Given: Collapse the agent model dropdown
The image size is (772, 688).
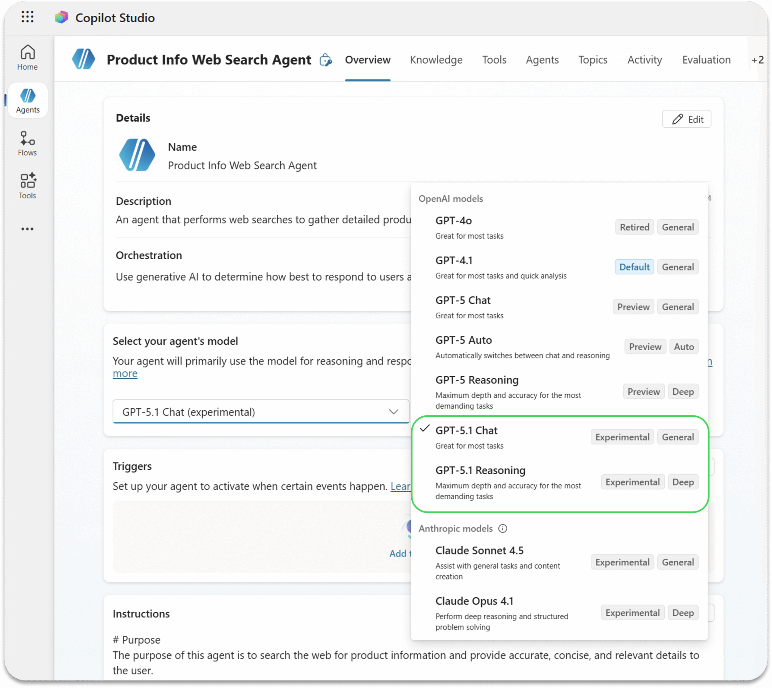Looking at the screenshot, I should point(394,412).
